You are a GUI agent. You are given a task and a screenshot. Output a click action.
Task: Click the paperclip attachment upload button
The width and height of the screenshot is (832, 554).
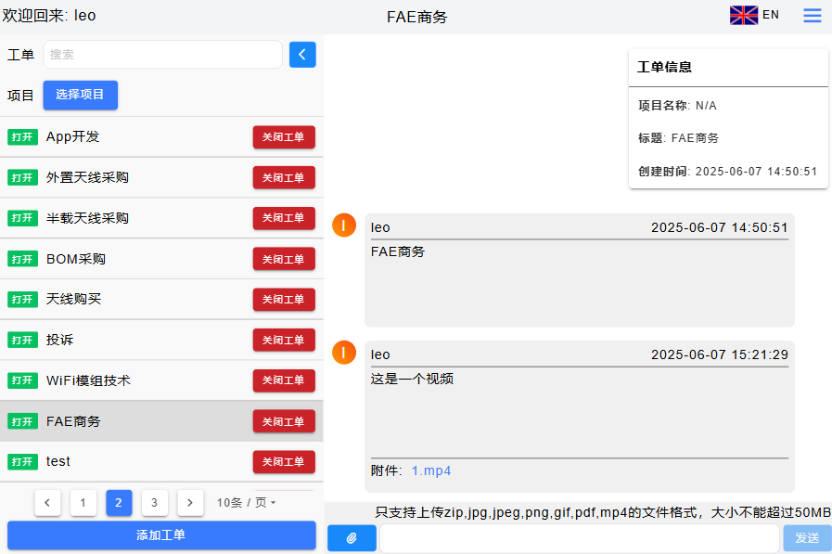pyautogui.click(x=352, y=538)
